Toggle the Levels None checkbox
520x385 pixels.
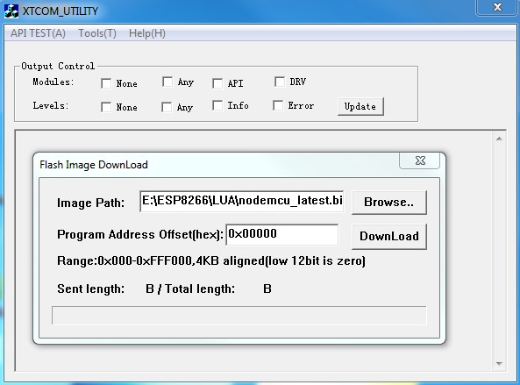[106, 107]
